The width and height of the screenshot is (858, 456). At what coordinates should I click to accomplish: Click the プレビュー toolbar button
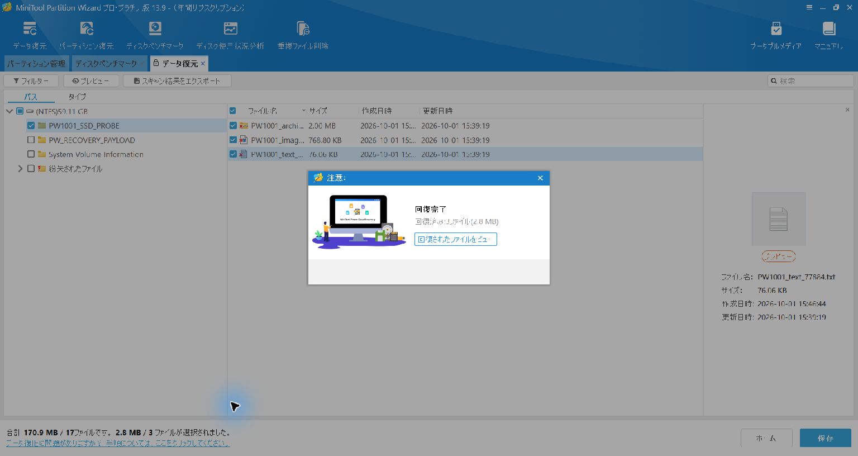(90, 81)
